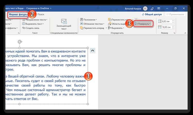This screenshot has height=115, width=193.
Task: Click user name Виталий Каиров
Action: pos(133,9)
